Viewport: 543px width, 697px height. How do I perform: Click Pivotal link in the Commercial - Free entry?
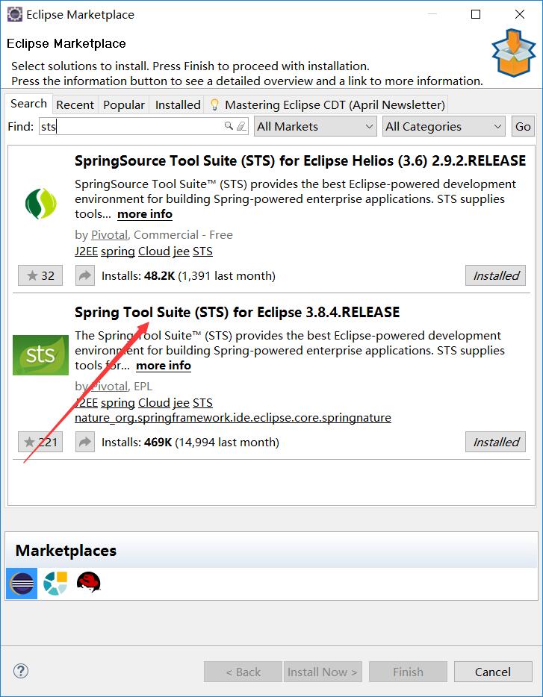110,235
